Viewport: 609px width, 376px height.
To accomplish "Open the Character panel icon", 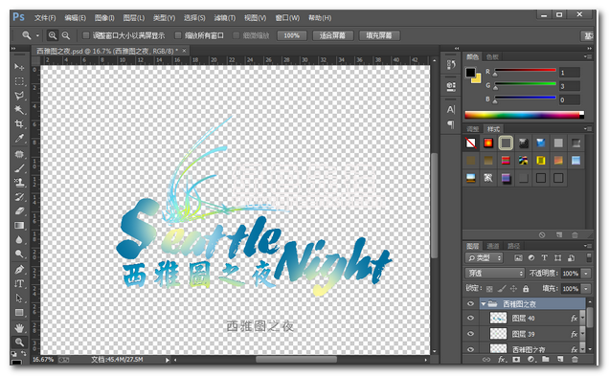I will 451,109.
